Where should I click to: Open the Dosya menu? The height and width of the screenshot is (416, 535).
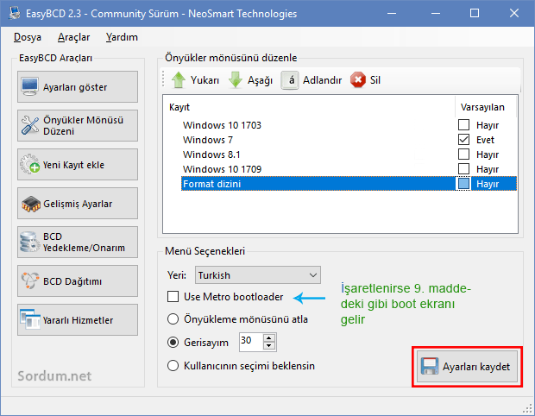(28, 37)
